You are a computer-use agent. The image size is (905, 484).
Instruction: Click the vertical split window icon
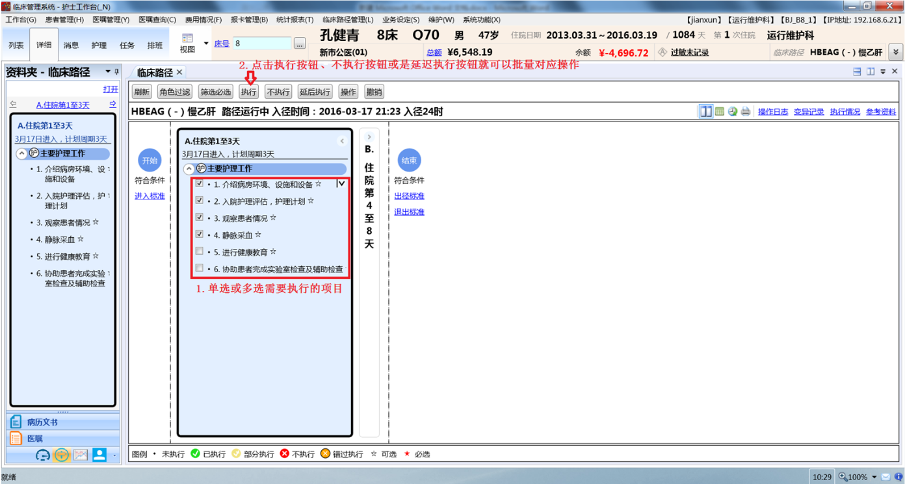871,71
